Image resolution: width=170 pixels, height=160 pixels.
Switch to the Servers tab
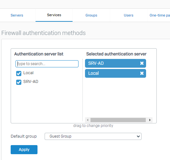(x=17, y=15)
